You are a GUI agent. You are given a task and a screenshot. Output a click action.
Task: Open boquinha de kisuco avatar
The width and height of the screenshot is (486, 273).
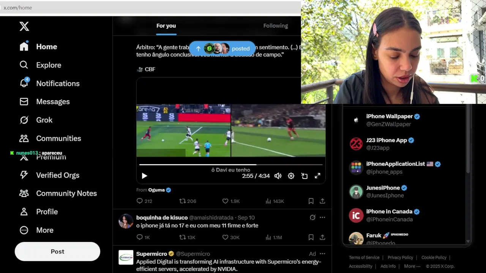pyautogui.click(x=126, y=221)
